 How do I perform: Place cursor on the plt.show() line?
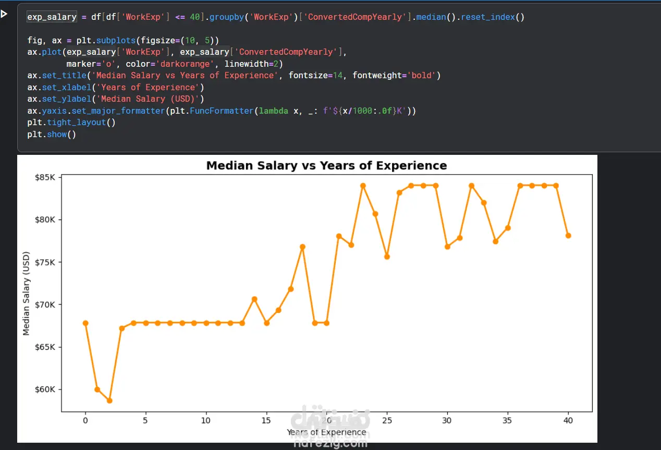coord(52,135)
